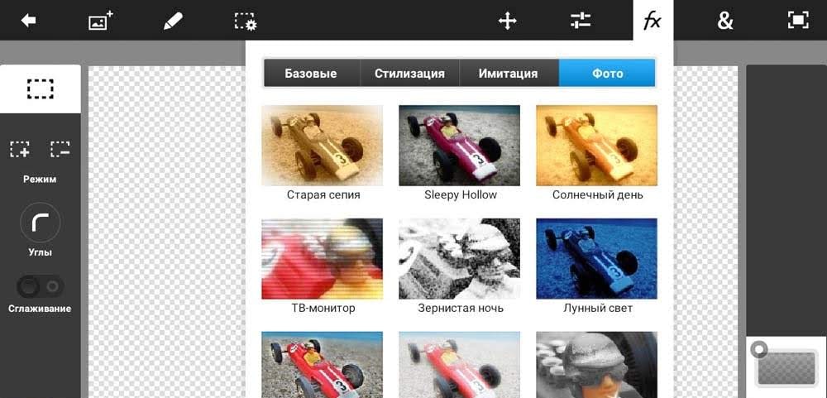Viewport: 827px width, 398px height.
Task: Select bottom-right grayscale driver effect thumbnail
Action: tap(597, 365)
